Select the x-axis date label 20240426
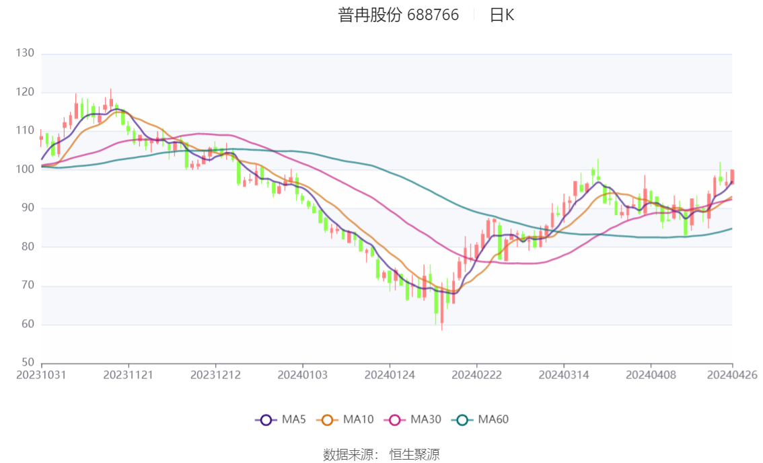Viewport: 763px width, 463px height. (732, 375)
